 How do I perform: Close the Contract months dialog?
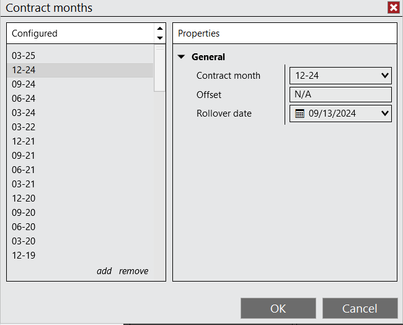393,8
